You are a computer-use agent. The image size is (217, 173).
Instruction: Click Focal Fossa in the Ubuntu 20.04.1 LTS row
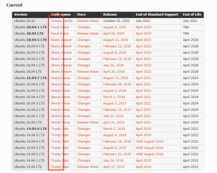pyautogui.click(x=60, y=27)
